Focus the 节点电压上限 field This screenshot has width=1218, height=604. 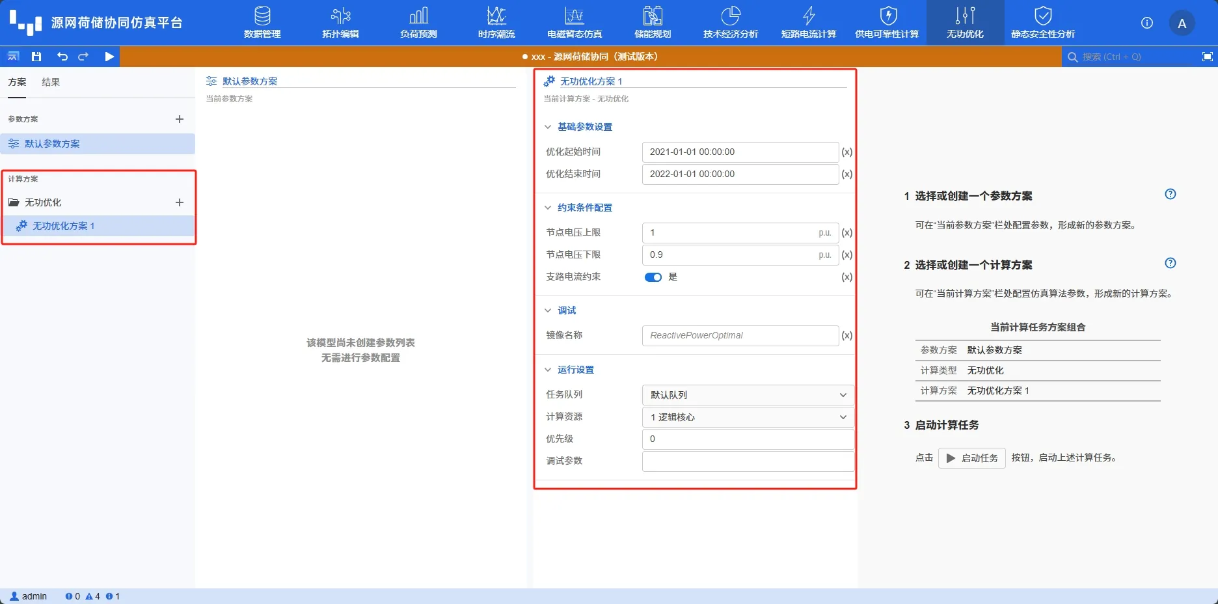pos(740,233)
